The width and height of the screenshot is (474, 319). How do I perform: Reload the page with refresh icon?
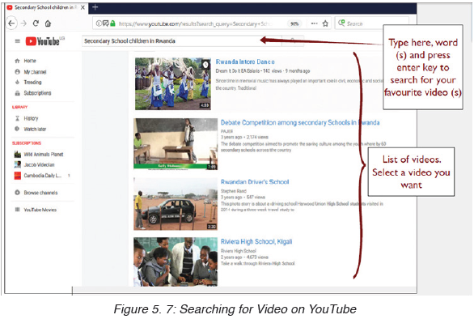click(x=36, y=23)
